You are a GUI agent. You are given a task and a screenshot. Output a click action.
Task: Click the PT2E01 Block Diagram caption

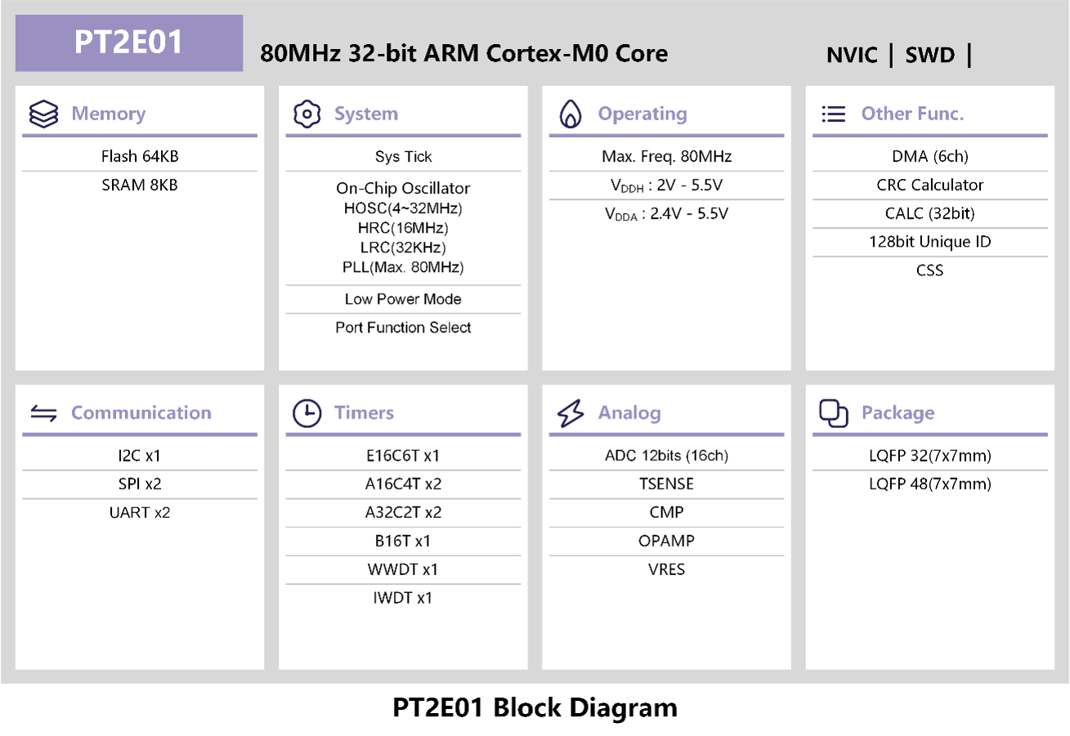[x=535, y=707]
